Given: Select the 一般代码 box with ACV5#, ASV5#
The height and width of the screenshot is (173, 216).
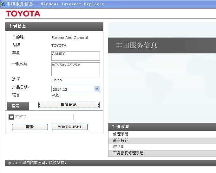Looking at the screenshot, I should 75,69.
